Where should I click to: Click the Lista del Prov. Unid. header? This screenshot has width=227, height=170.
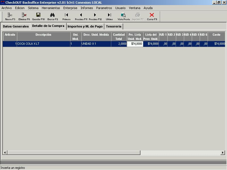pos(151,37)
